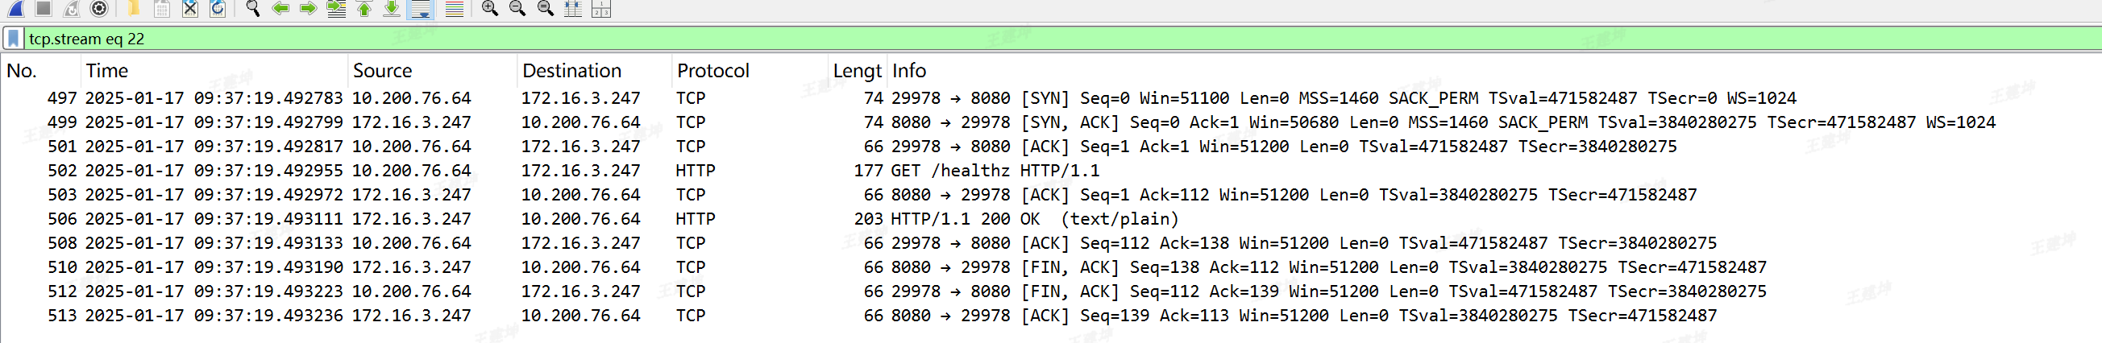
Task: Open the display filter bookmark dropdown
Action: 14,39
